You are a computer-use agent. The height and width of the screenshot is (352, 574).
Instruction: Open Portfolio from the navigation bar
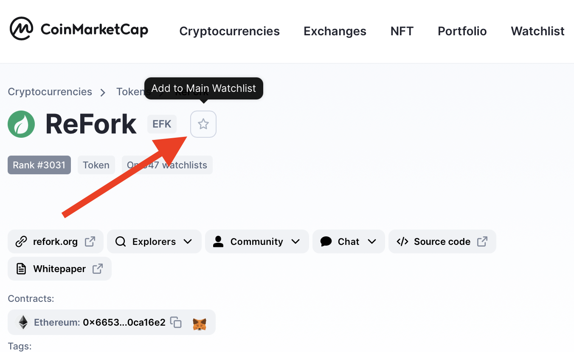tap(462, 31)
